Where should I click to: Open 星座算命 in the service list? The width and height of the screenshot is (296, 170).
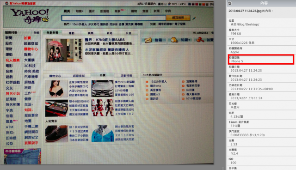[x=31, y=115]
